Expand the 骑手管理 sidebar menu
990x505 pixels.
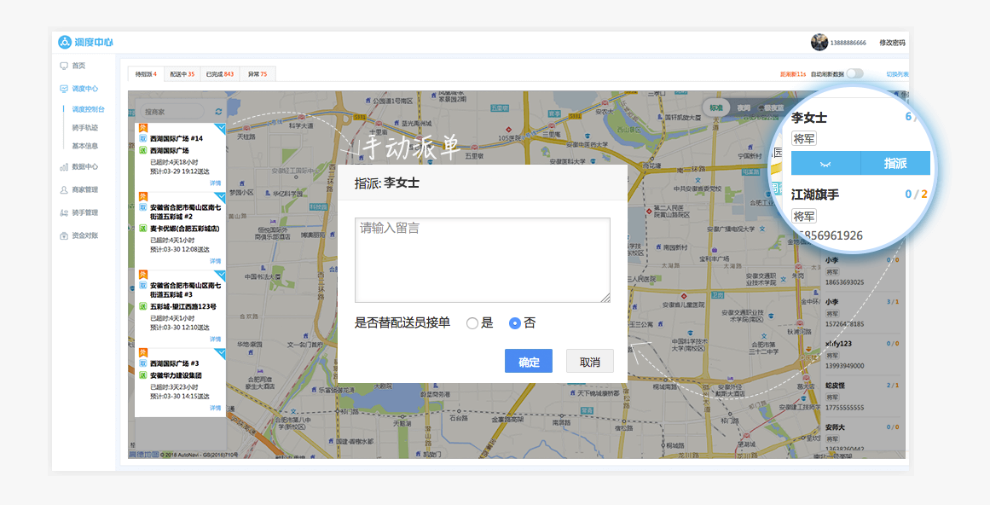coord(84,212)
